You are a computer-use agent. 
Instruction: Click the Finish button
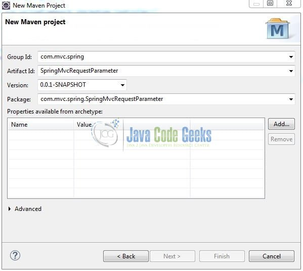click(x=222, y=256)
